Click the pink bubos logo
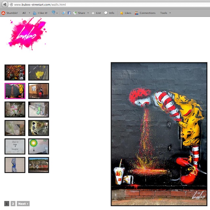This screenshot has height=210, width=210. click(x=28, y=34)
